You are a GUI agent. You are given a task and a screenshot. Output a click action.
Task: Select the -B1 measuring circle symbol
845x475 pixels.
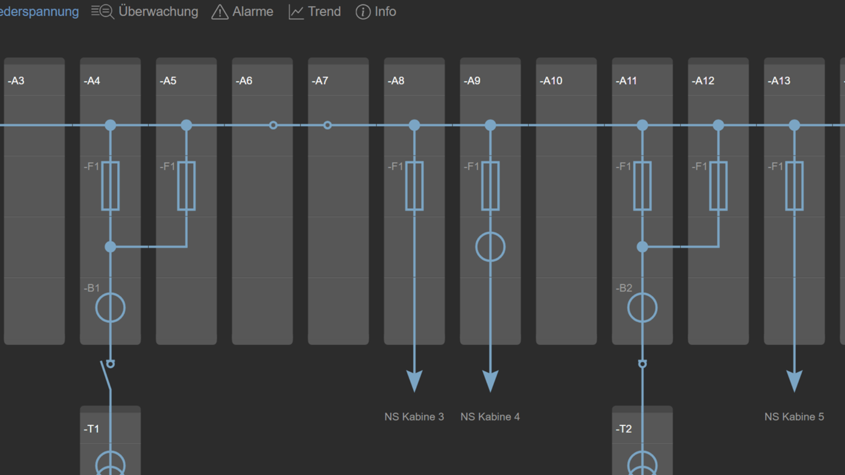pyautogui.click(x=110, y=307)
